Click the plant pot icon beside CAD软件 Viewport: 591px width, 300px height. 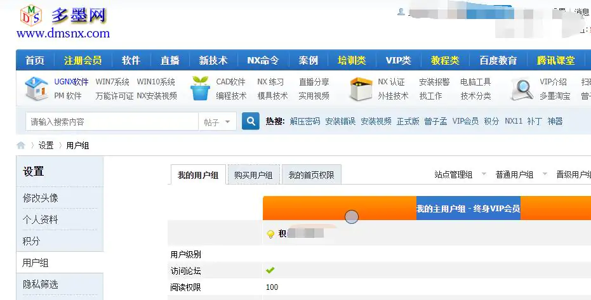200,88
